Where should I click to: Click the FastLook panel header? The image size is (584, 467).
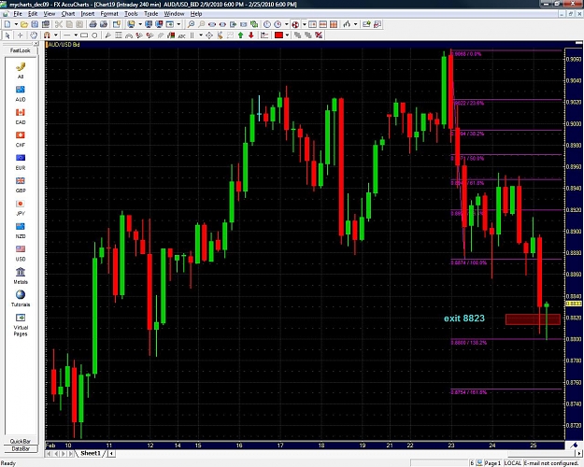pyautogui.click(x=21, y=50)
